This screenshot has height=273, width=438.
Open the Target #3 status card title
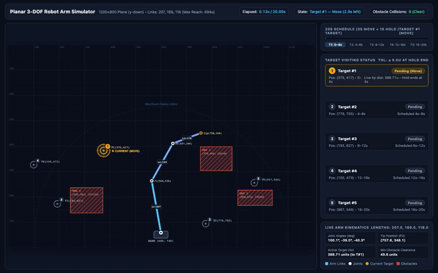tap(347, 139)
